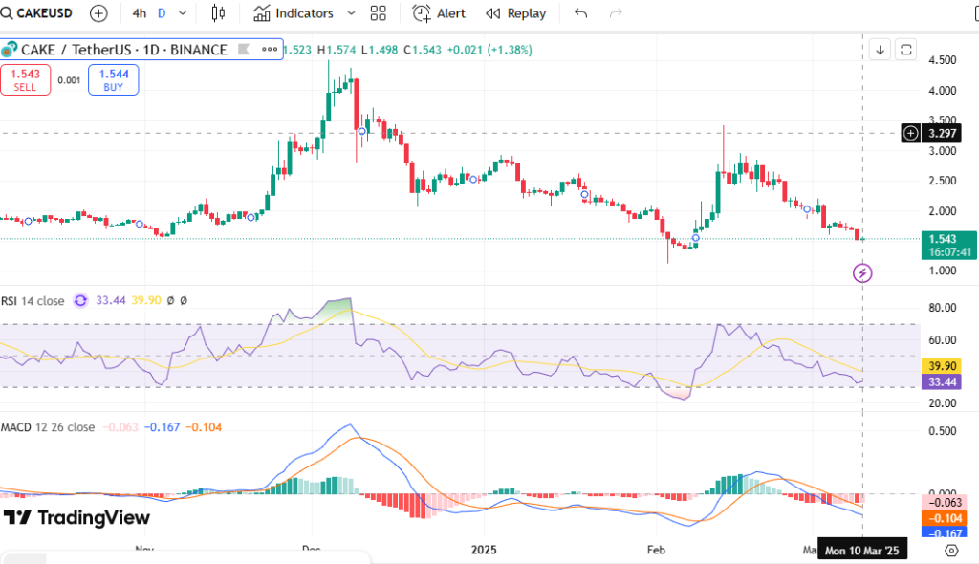Image resolution: width=979 pixels, height=564 pixels.
Task: Click the 1.543 SELL button
Action: click(x=26, y=80)
